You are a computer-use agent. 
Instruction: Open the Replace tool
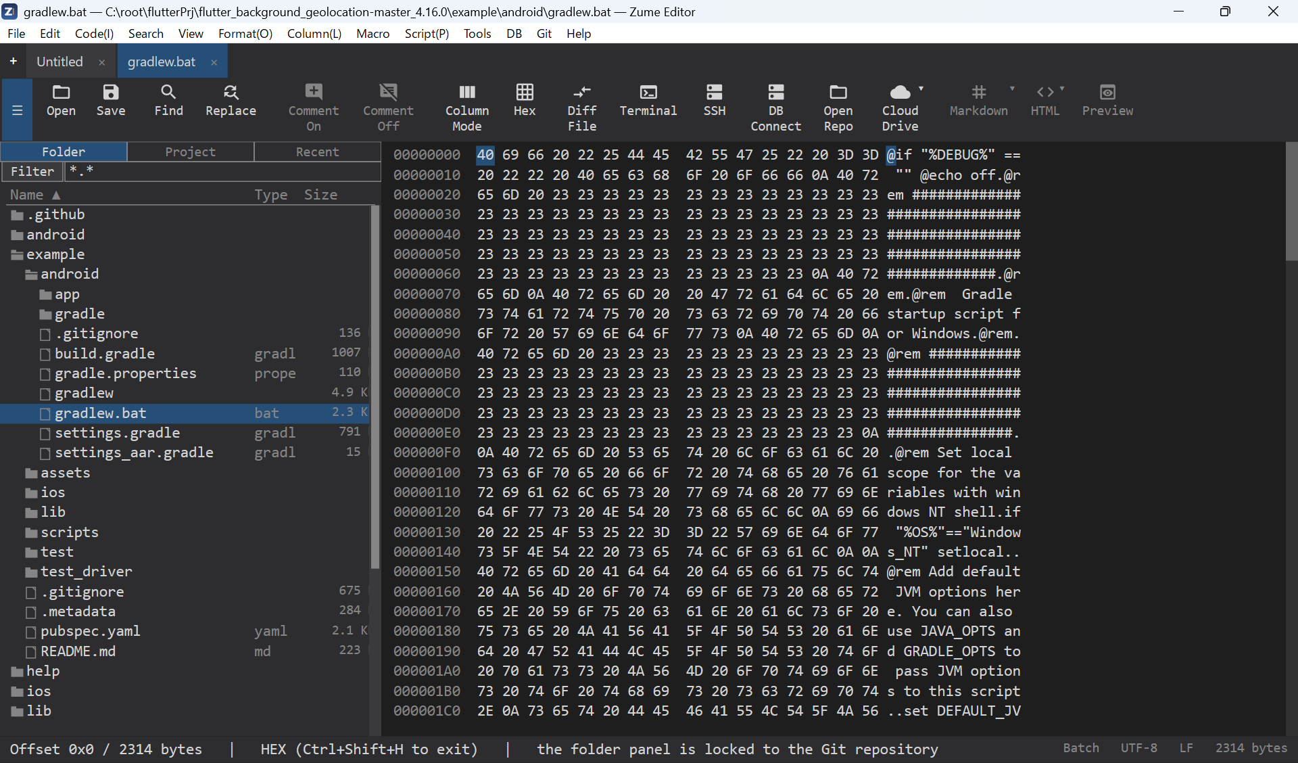(231, 101)
